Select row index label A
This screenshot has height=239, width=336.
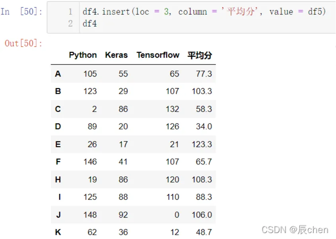pos(58,74)
